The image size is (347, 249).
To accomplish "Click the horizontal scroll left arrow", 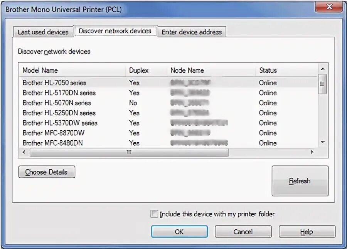I will point(24,152).
